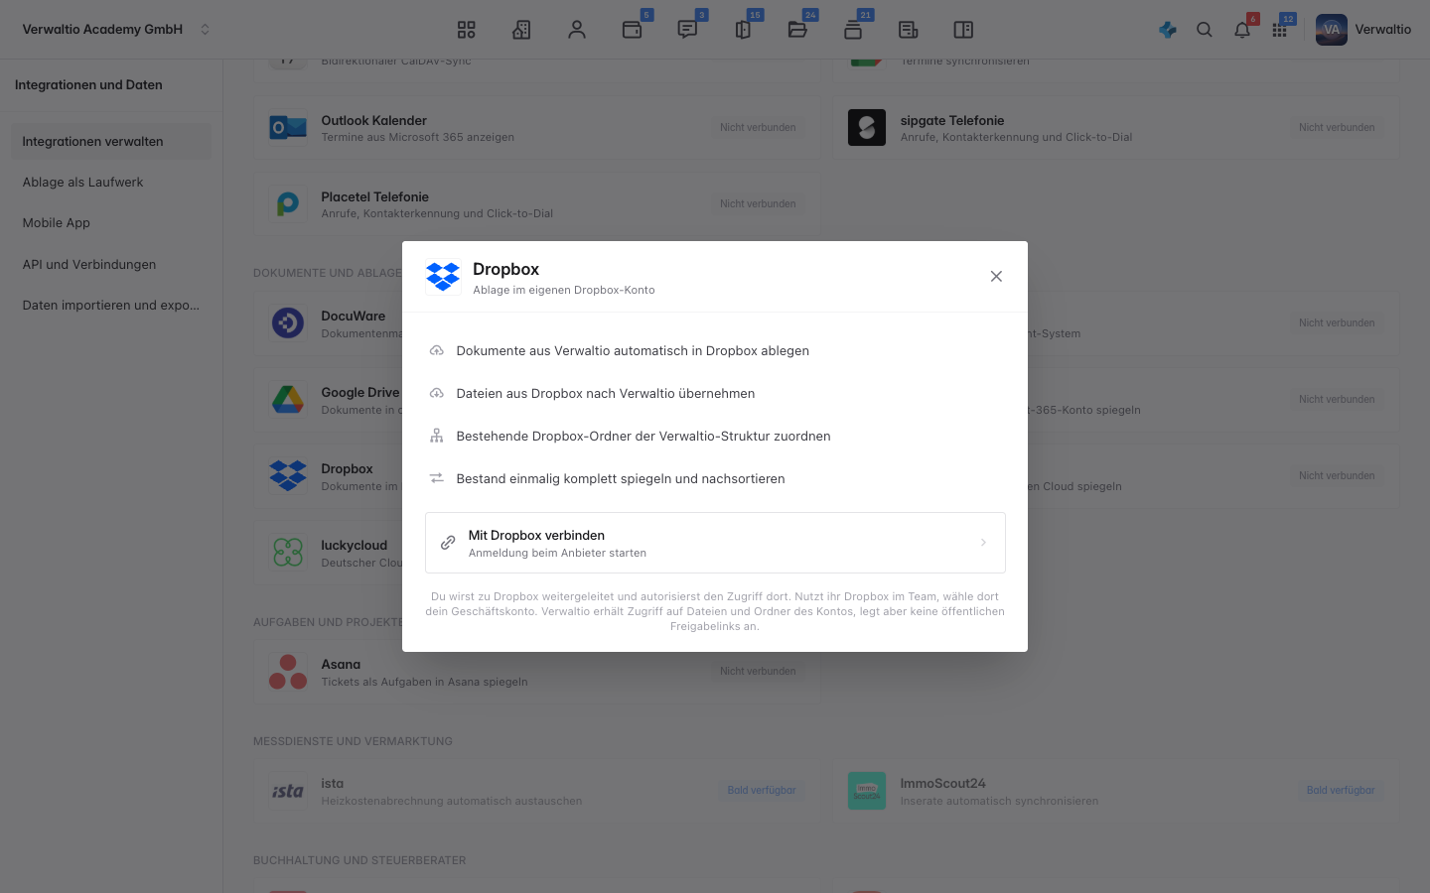Click 'Bestehende Dropbox-Ordner der Verwaltio-Struktur zuordnen'
Viewport: 1430px width, 893px height.
pos(643,437)
